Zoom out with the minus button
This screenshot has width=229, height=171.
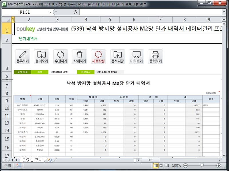tap(185, 166)
